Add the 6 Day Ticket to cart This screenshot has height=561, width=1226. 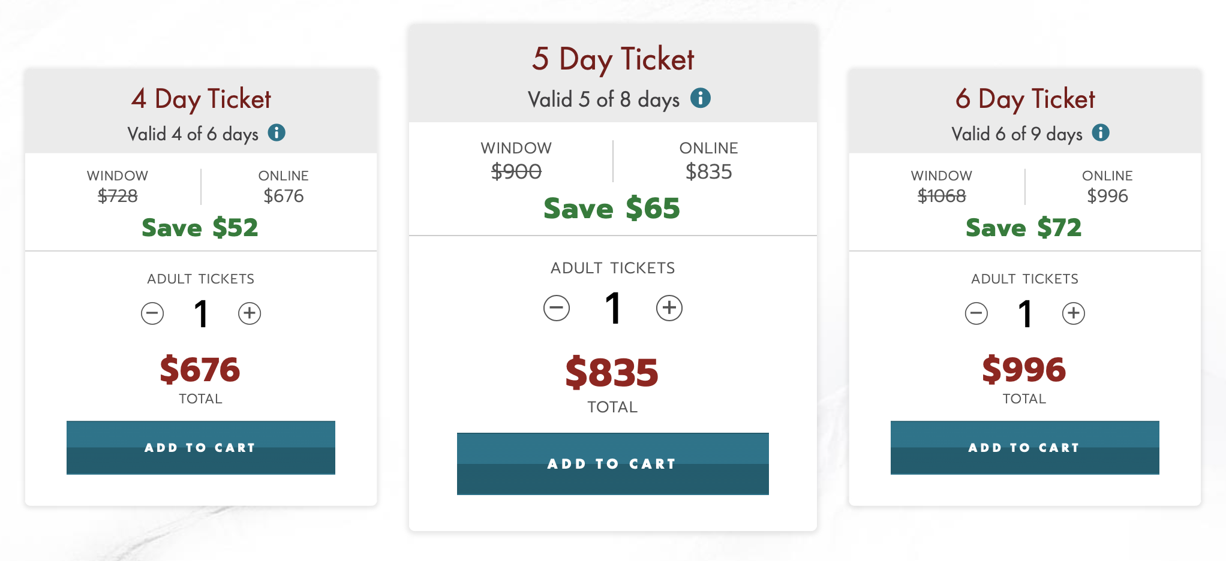click(x=1025, y=448)
